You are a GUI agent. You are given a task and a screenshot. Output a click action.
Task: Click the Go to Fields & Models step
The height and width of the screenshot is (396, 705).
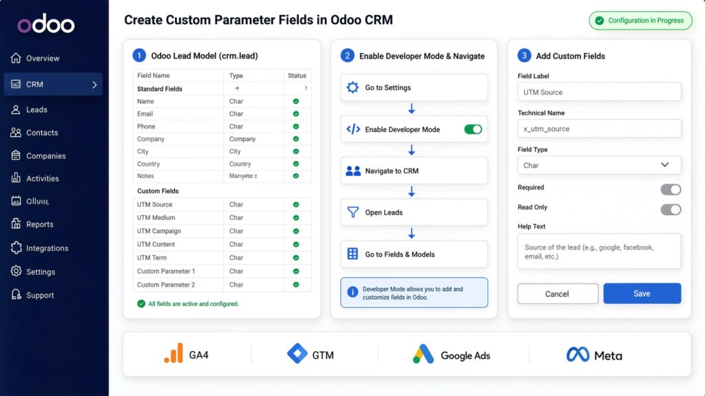pyautogui.click(x=414, y=254)
